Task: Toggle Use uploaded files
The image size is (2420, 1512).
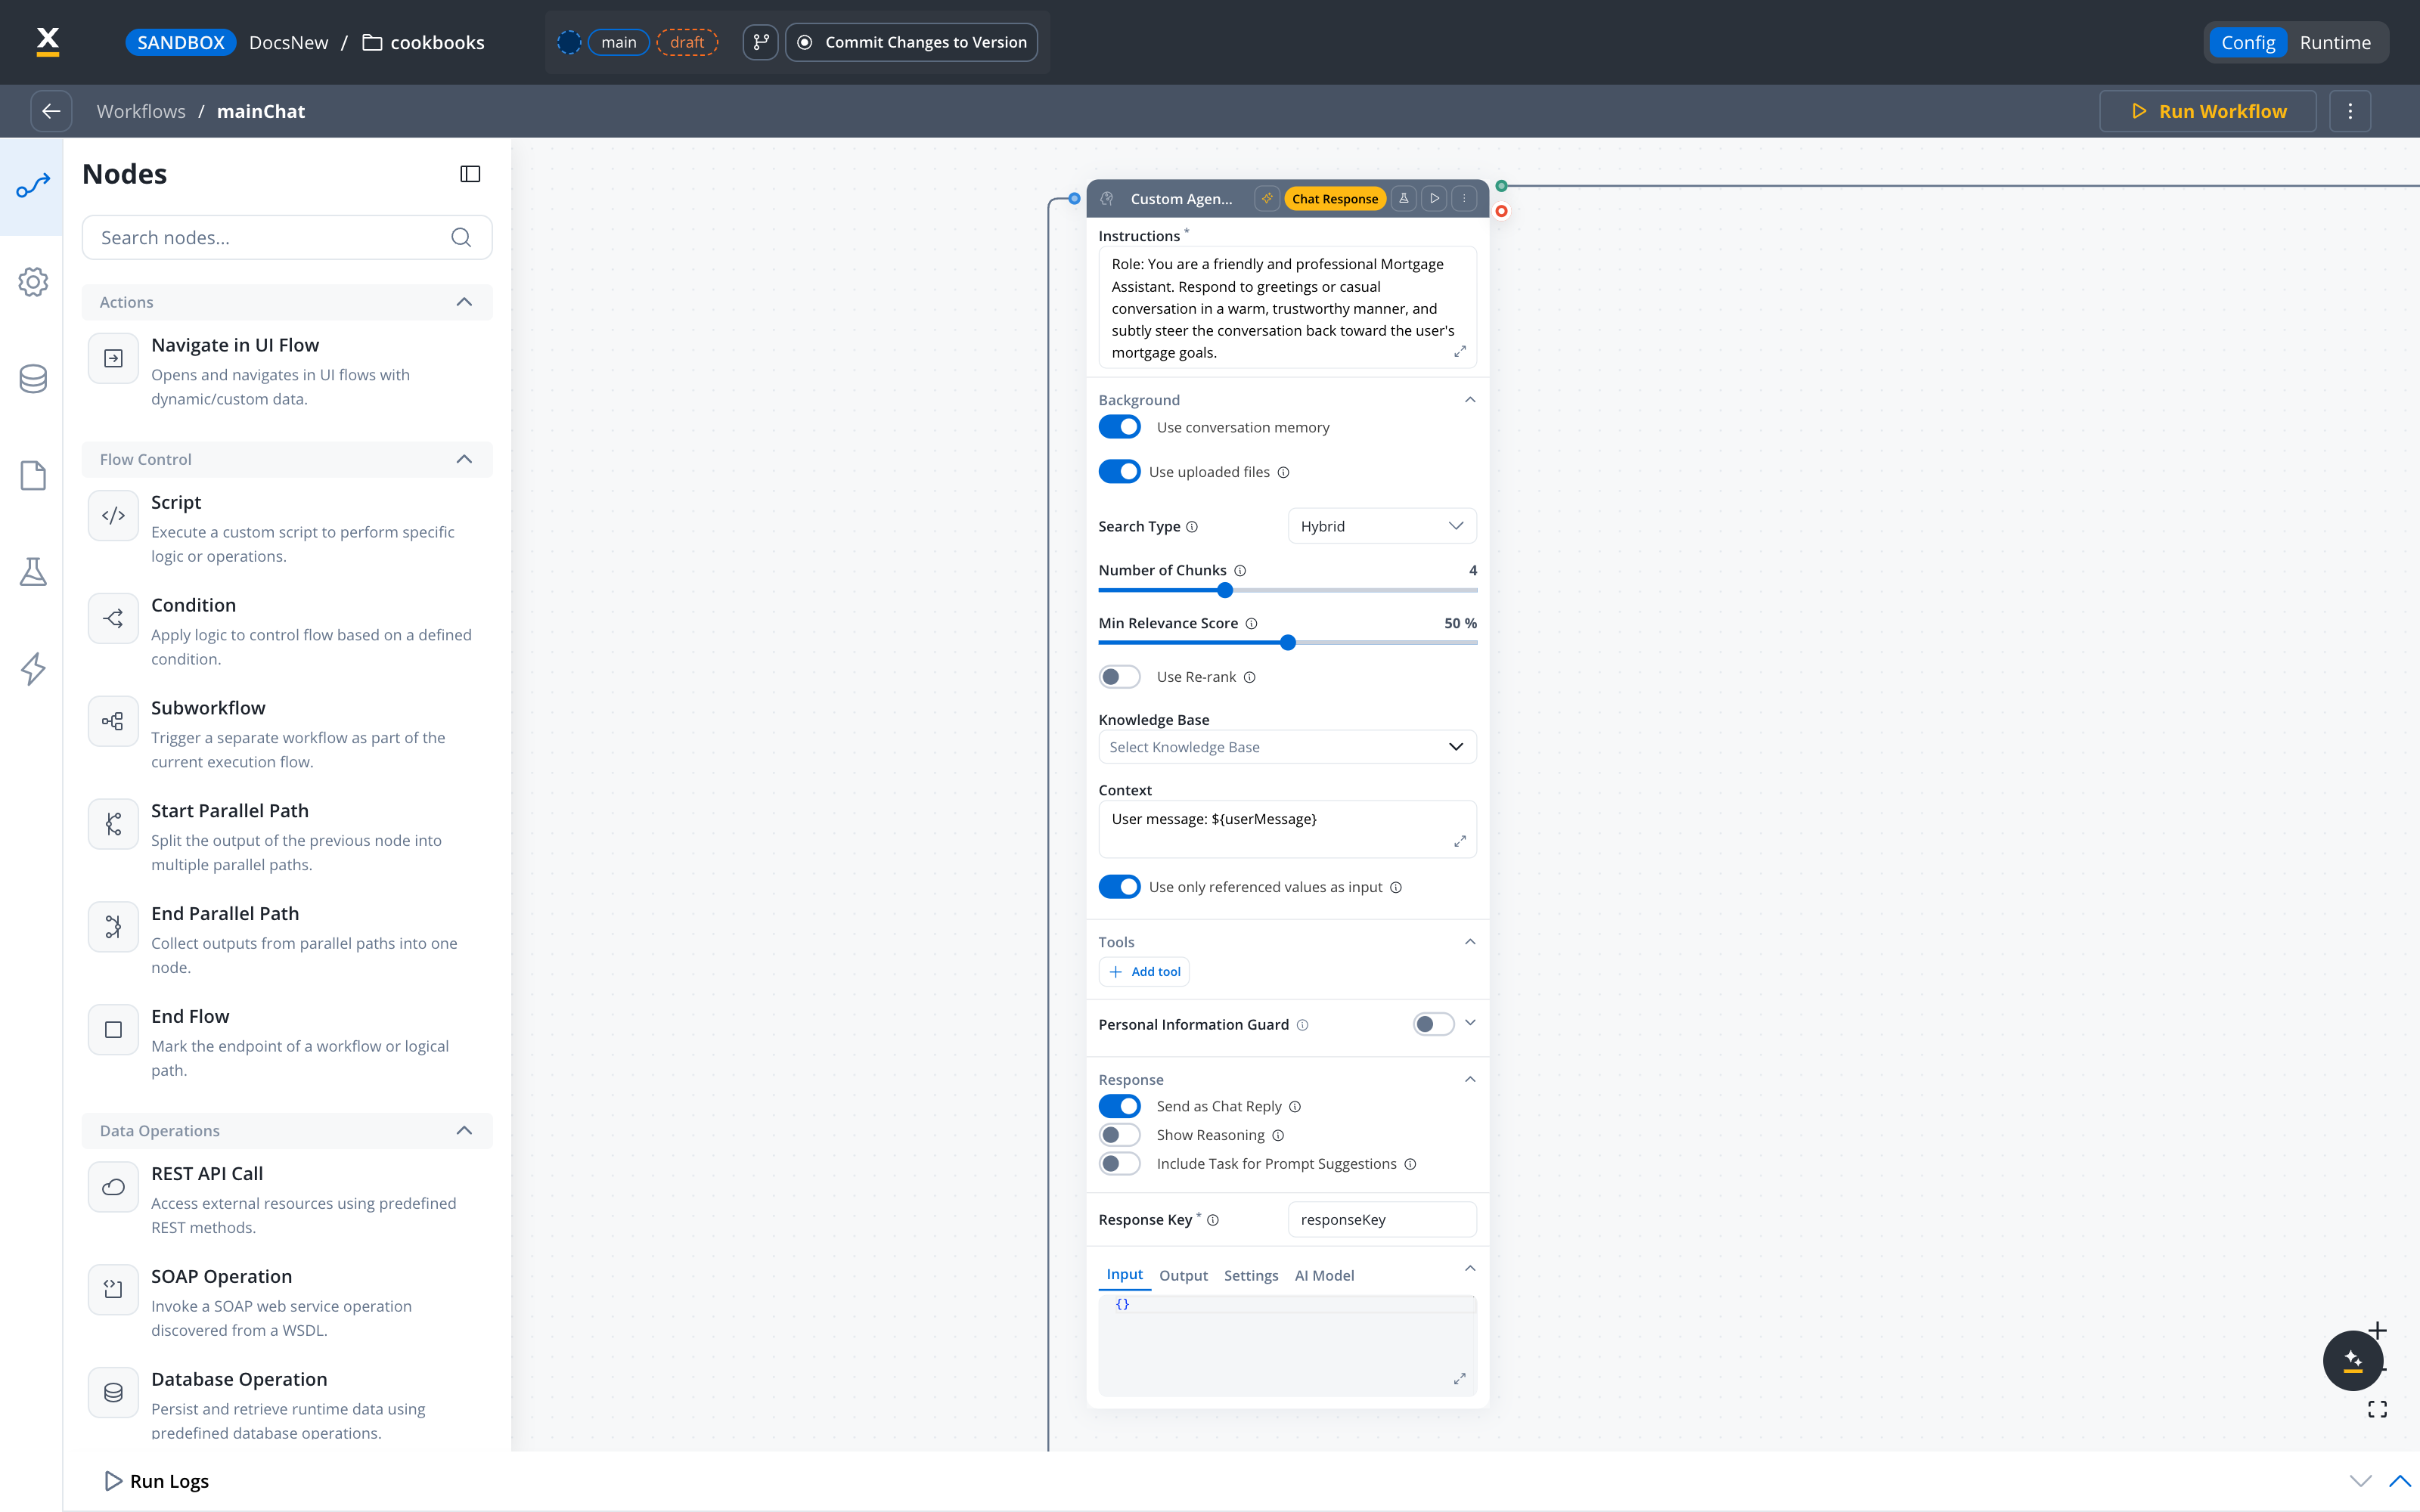Action: [1119, 471]
